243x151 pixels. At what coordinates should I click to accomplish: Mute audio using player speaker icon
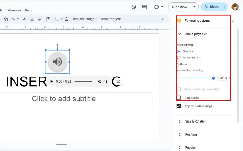[x=99, y=81]
